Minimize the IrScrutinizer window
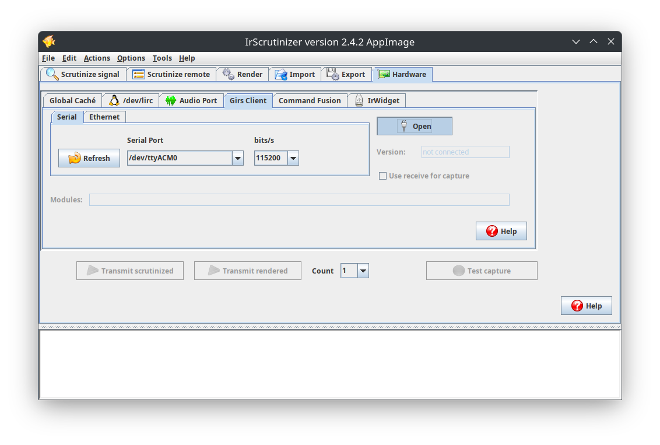 coord(576,41)
